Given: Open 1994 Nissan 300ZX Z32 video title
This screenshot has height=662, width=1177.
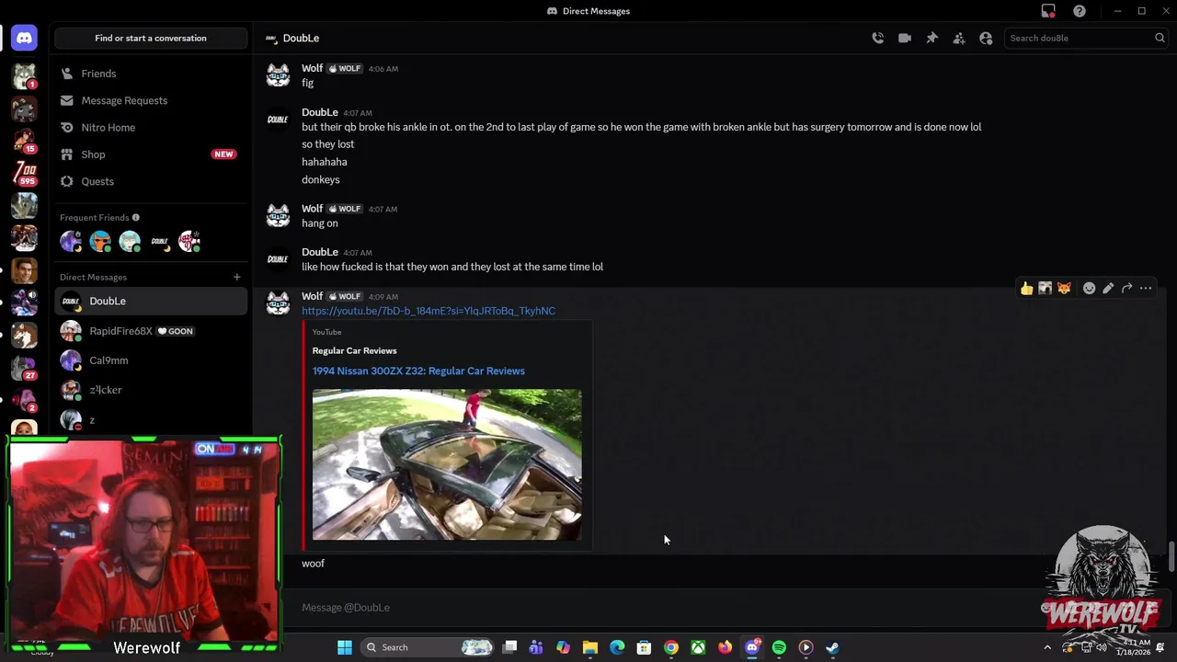Looking at the screenshot, I should [x=418, y=371].
